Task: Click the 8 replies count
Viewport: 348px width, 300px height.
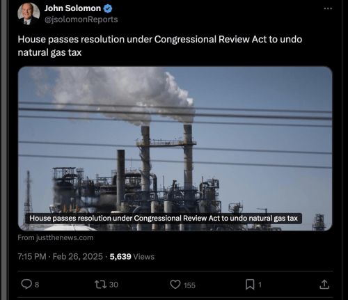Action: 37,285
